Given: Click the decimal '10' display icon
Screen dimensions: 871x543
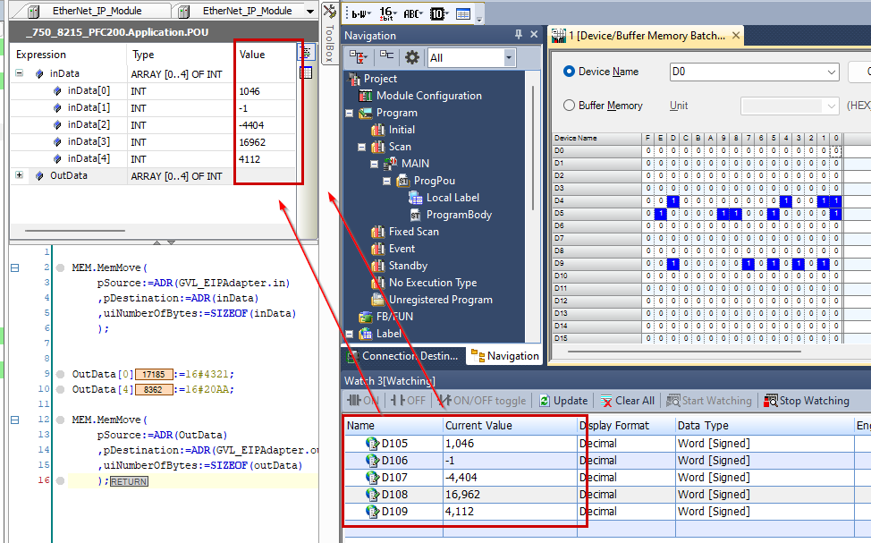Looking at the screenshot, I should click(x=438, y=14).
